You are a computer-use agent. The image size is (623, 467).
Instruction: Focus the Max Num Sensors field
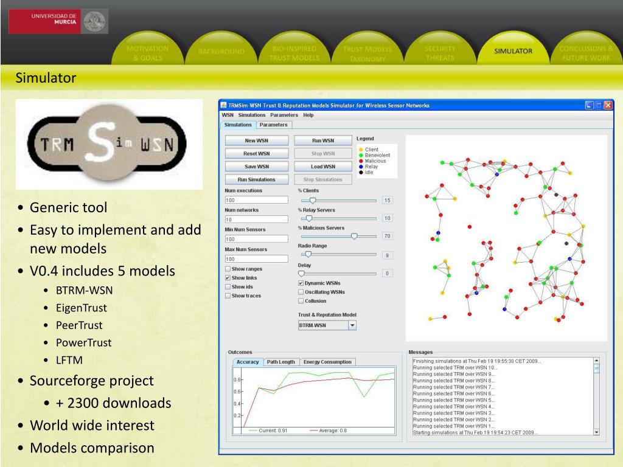[x=257, y=259]
